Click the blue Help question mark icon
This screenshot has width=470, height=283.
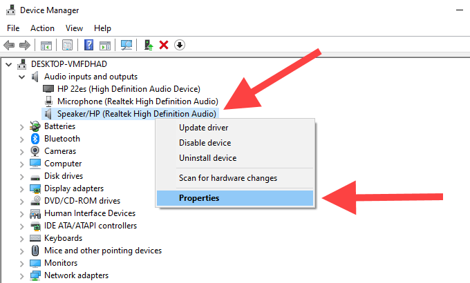point(88,45)
